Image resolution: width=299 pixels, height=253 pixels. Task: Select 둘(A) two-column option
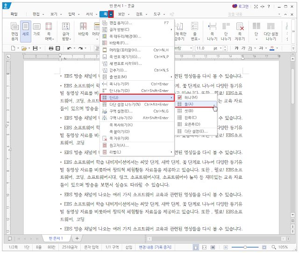coord(196,104)
